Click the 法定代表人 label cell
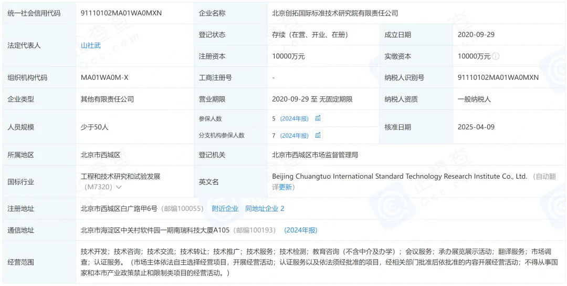 tap(39, 46)
